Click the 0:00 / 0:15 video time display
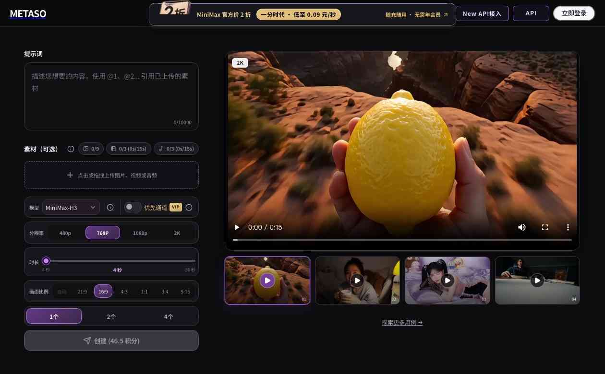 point(265,227)
